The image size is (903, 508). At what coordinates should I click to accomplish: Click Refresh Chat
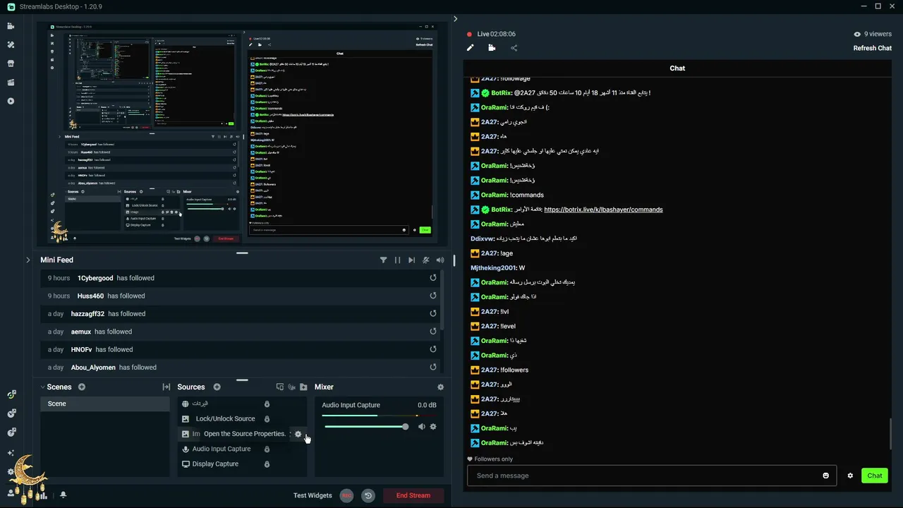(873, 48)
